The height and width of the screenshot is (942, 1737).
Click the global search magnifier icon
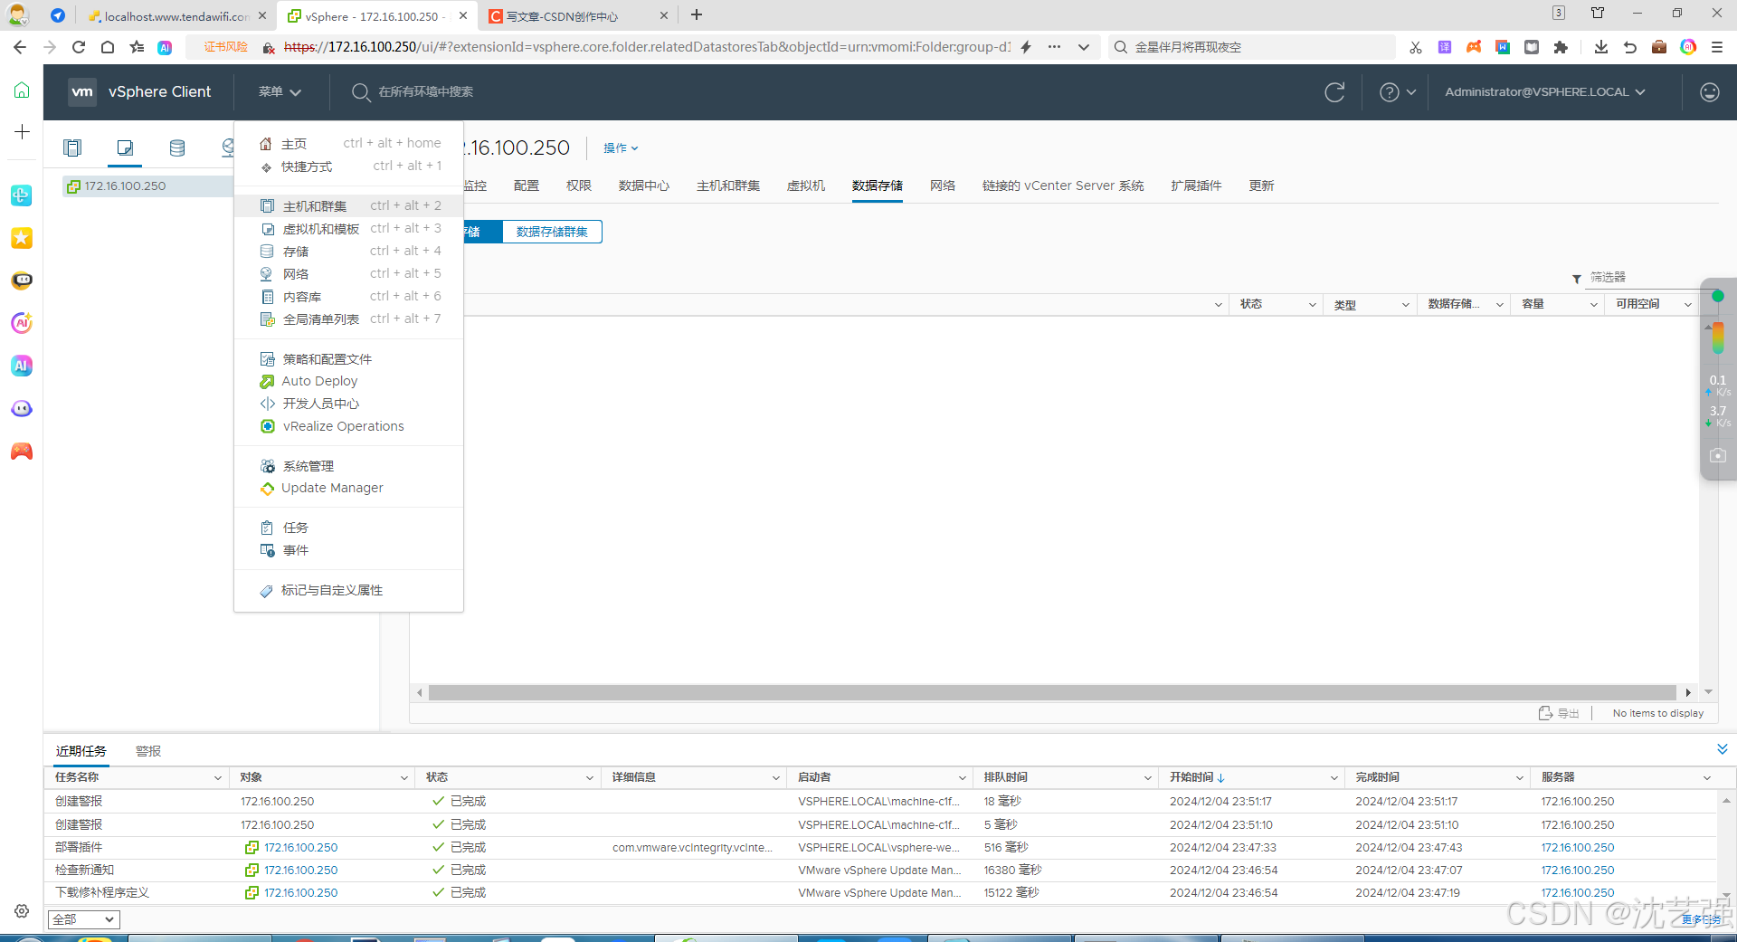360,91
